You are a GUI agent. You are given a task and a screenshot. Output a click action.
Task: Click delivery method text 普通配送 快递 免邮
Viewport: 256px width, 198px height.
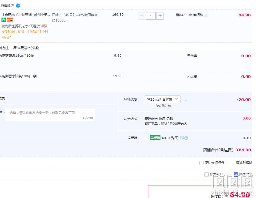[x=159, y=119]
